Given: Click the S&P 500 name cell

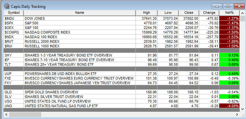Looking at the screenshot, I should (79, 23).
